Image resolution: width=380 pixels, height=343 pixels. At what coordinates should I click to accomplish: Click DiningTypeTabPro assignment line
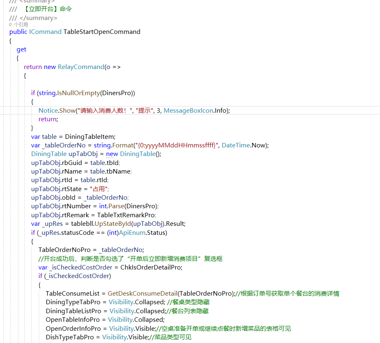coord(106,302)
